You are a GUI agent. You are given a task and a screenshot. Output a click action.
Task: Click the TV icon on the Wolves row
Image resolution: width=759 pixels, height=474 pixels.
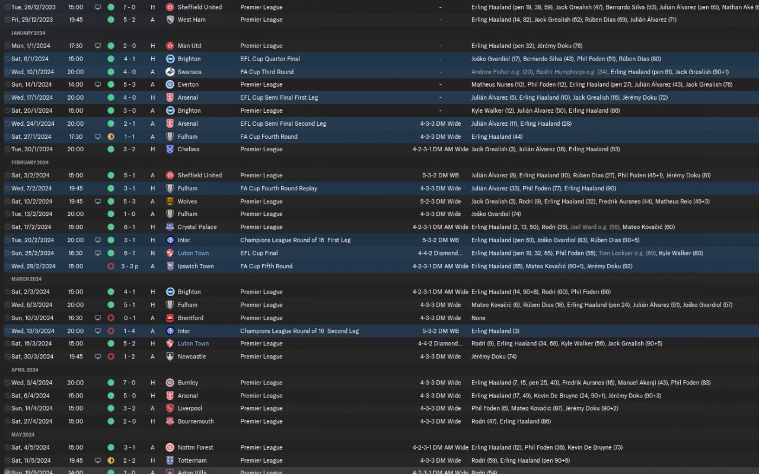98,201
